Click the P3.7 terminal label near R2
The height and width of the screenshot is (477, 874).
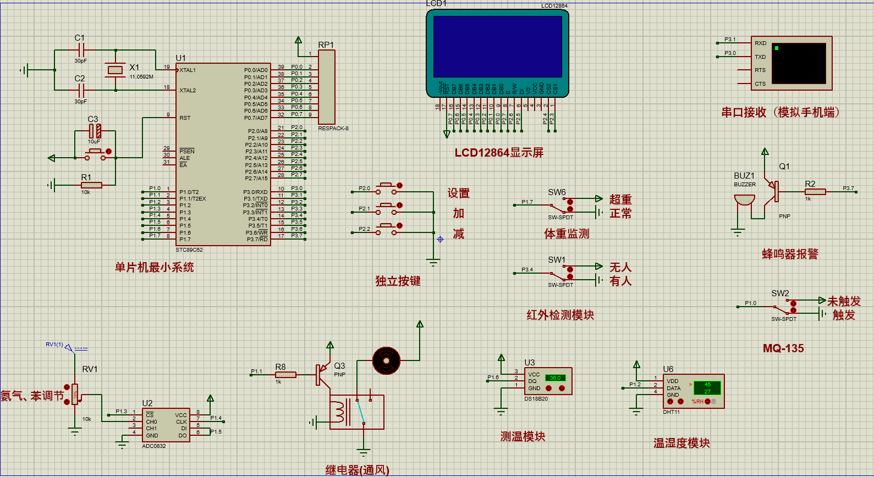pos(849,188)
